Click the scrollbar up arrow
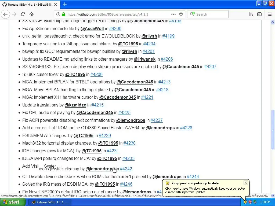Screen dimensions: 275x206 click(x=273, y=22)
